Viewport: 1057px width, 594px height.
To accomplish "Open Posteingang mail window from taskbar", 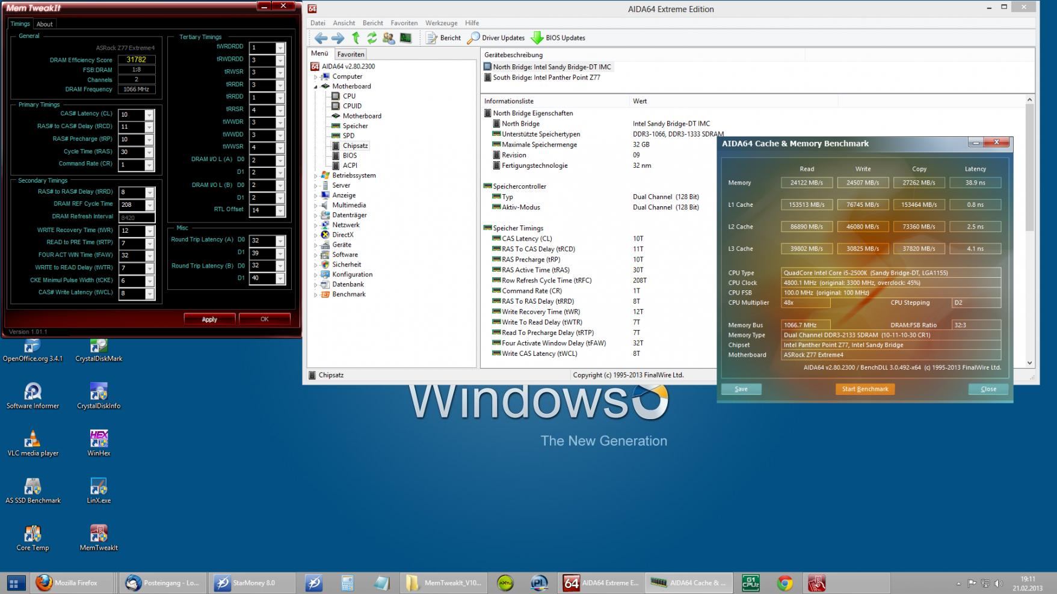I will tap(162, 583).
